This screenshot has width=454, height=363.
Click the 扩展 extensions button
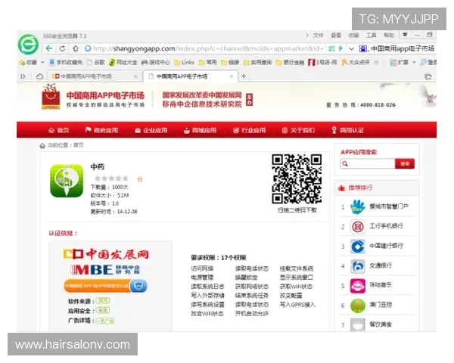[x=399, y=62]
